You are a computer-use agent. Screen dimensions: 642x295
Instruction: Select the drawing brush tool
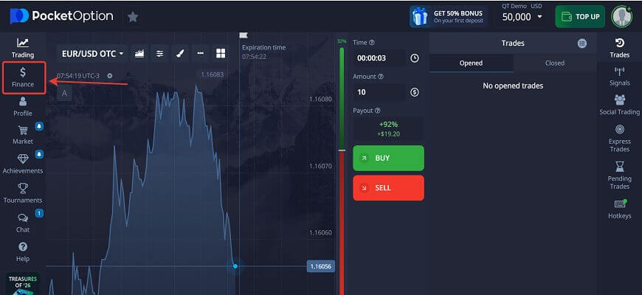pos(180,54)
